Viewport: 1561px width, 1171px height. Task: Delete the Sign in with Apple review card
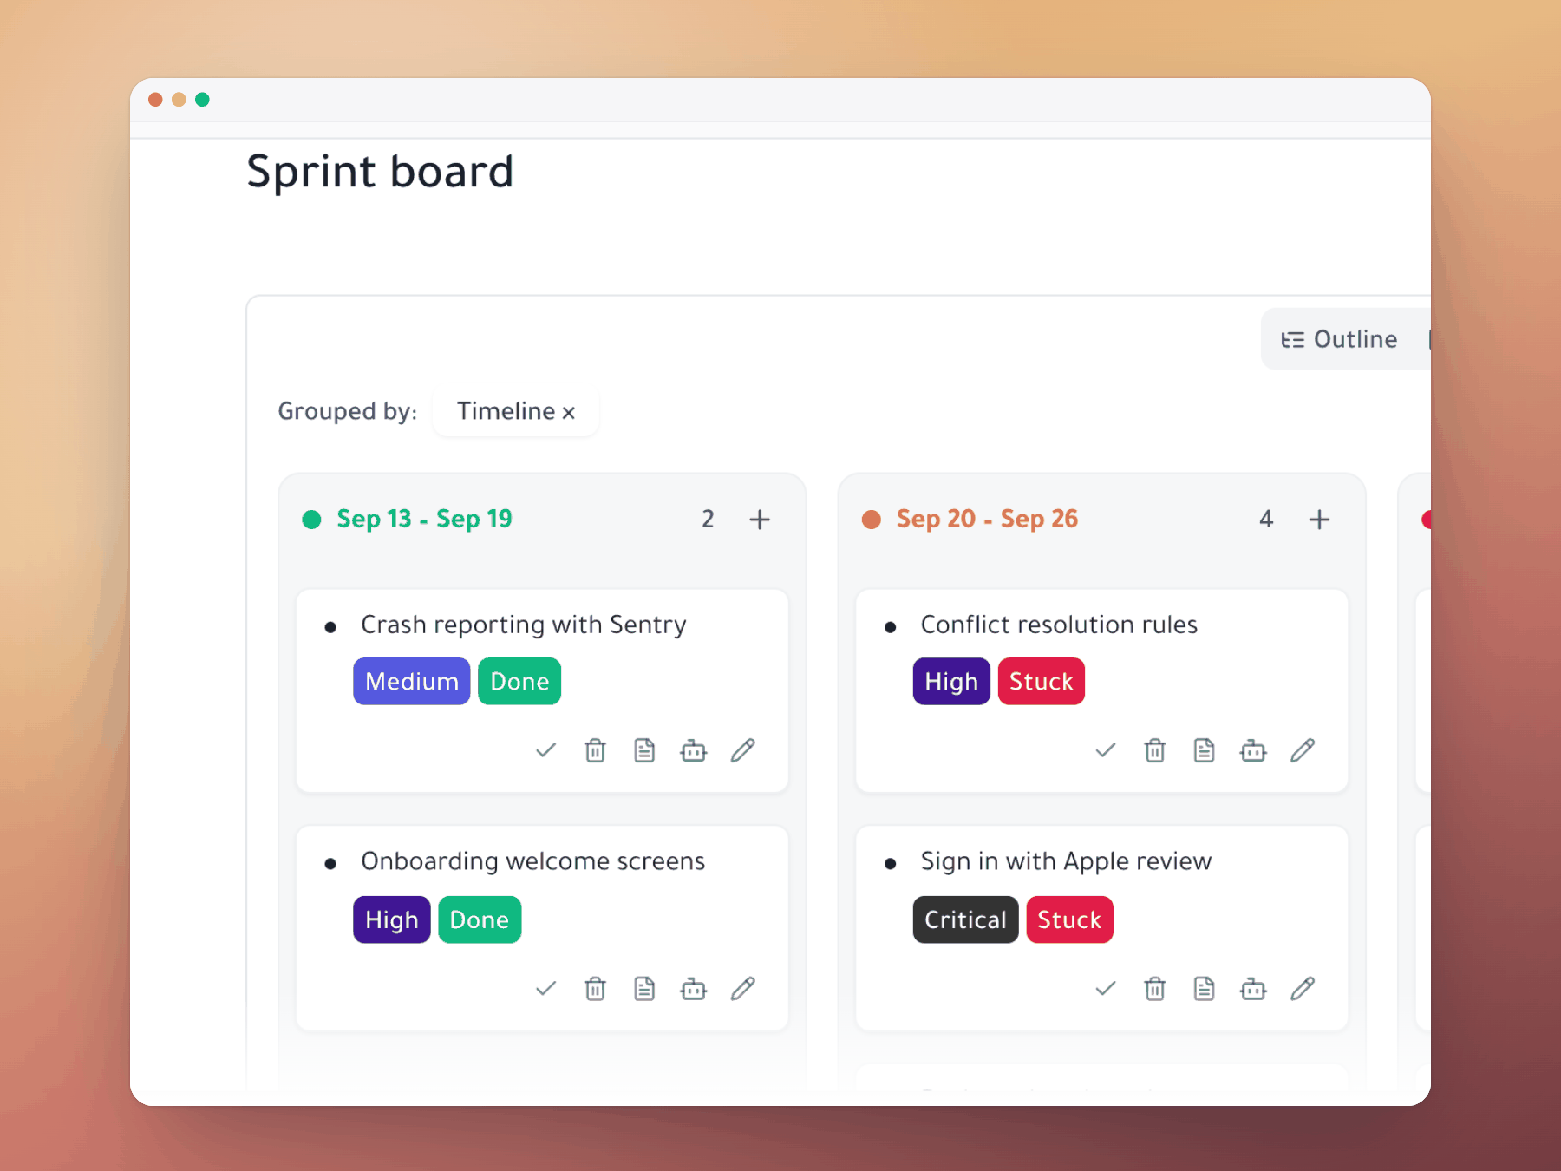coord(1155,988)
